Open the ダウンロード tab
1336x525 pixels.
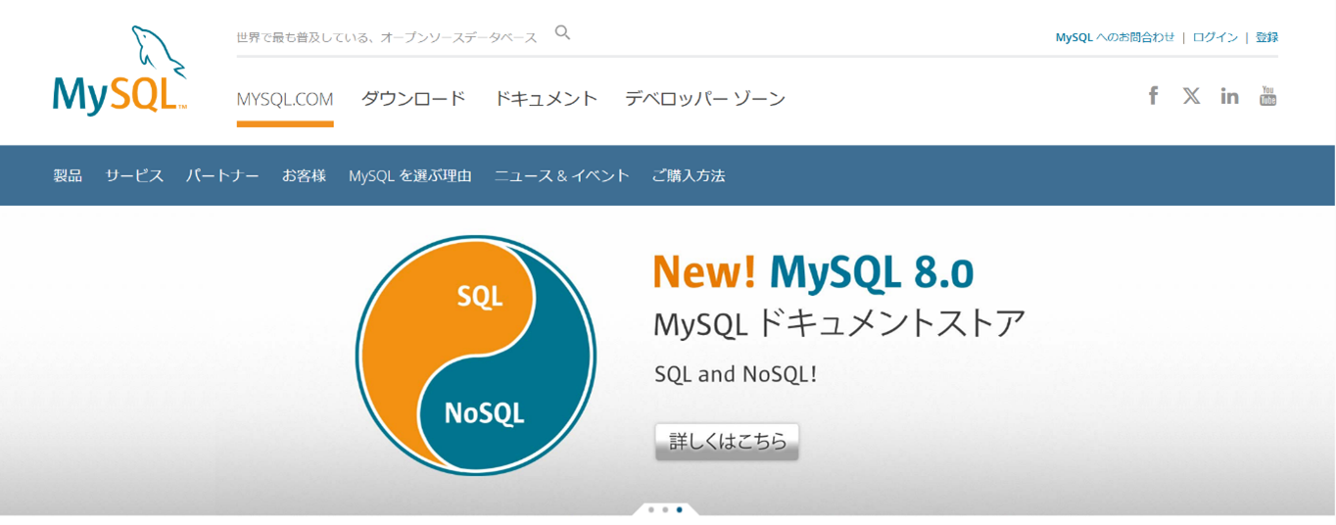[x=413, y=99]
